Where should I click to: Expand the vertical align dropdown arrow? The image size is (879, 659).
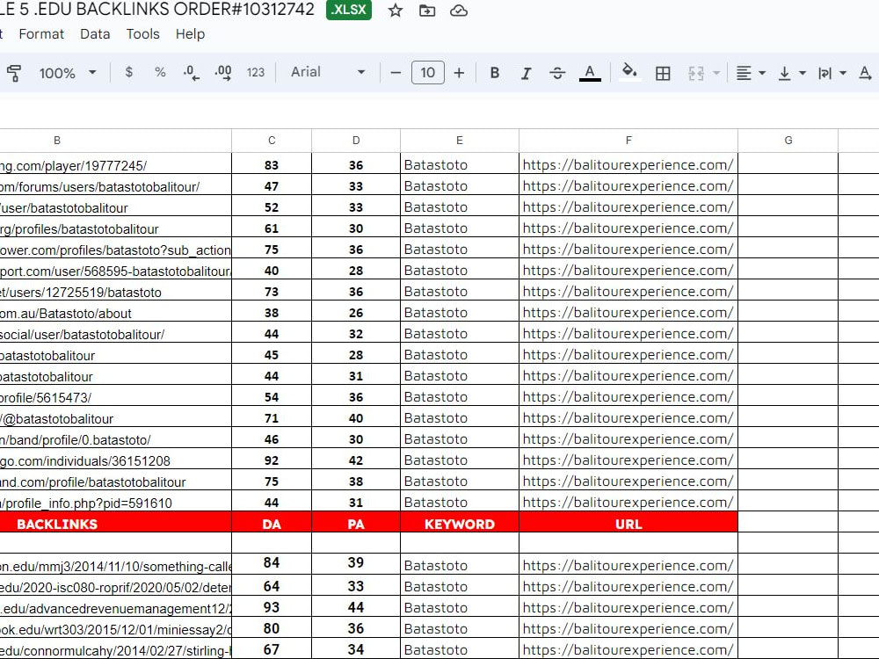tap(803, 73)
